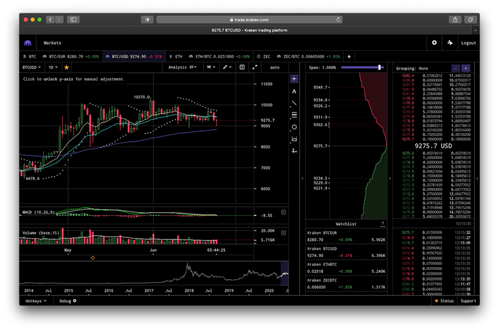This screenshot has width=499, height=331.
Task: Collapse order book panel with edge chevron
Action: pos(477,178)
